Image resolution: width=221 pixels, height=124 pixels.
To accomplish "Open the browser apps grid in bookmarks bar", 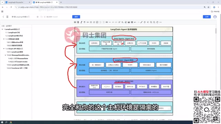I will pos(2,11).
